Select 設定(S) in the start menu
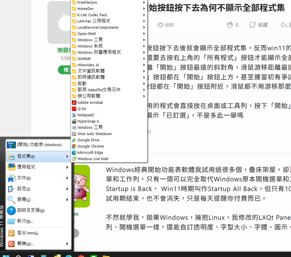The width and height of the screenshot is (291, 257). [38, 189]
